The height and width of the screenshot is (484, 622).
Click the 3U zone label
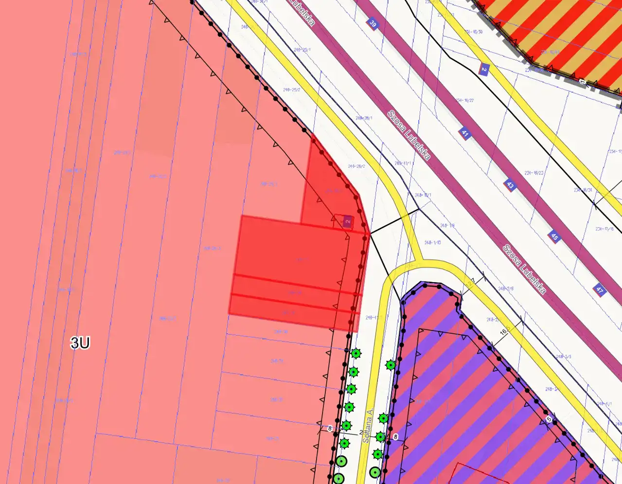80,343
